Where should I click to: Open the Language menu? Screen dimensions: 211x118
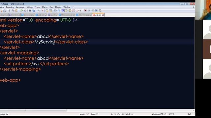tap(20, 7)
